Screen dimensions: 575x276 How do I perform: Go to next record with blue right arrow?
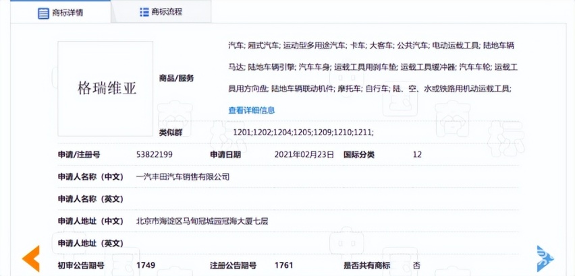[x=545, y=258]
